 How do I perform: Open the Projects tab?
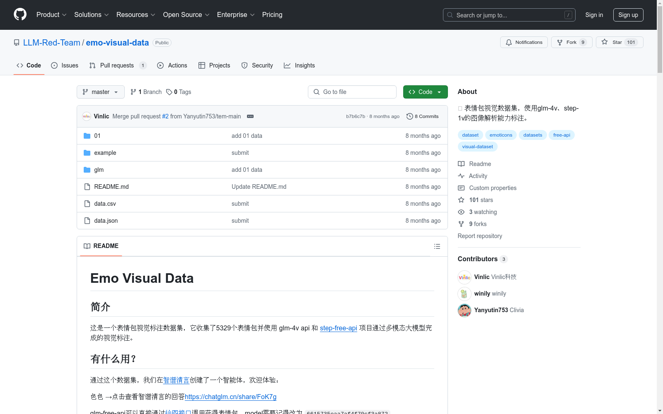click(x=214, y=65)
